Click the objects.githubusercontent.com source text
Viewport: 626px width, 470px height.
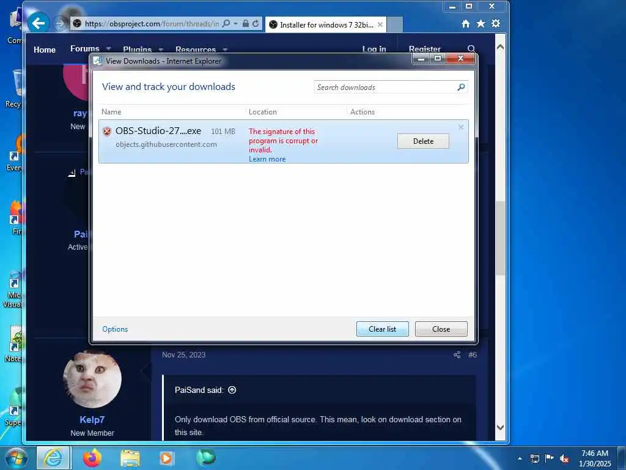(x=166, y=144)
